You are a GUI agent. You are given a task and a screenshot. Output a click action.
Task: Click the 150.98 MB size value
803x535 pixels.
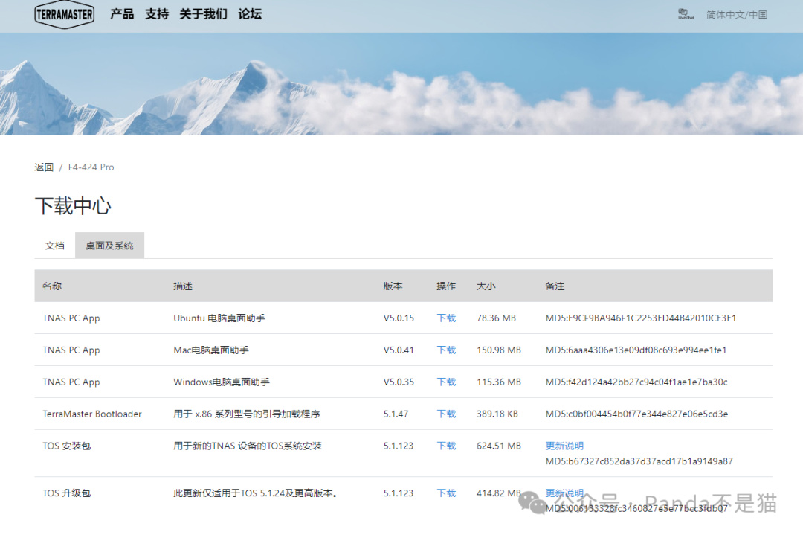coord(499,350)
